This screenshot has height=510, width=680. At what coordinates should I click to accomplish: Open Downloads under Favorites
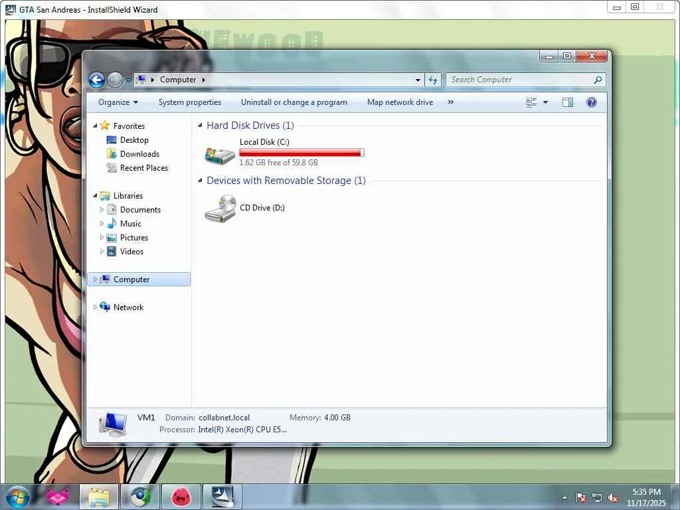[x=139, y=154]
